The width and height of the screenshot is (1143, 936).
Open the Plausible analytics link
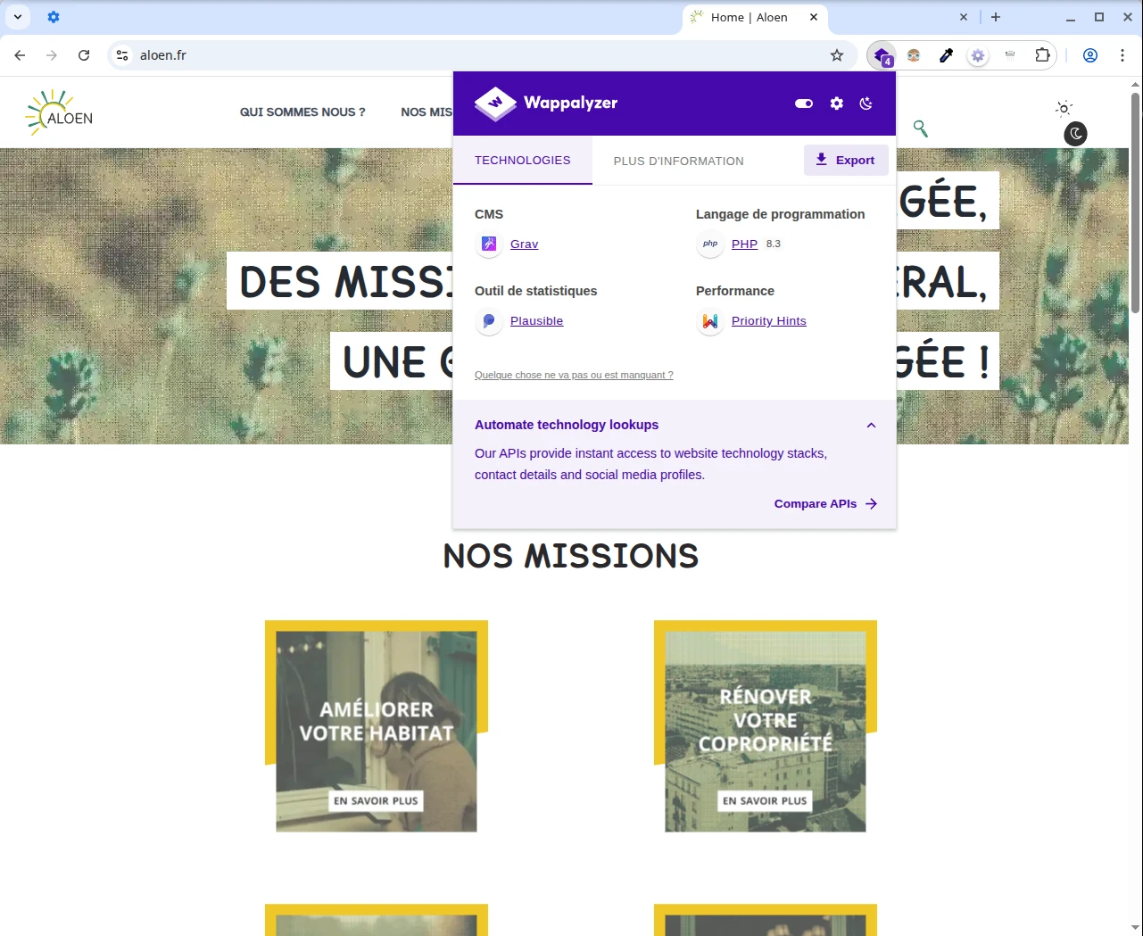pyautogui.click(x=536, y=321)
